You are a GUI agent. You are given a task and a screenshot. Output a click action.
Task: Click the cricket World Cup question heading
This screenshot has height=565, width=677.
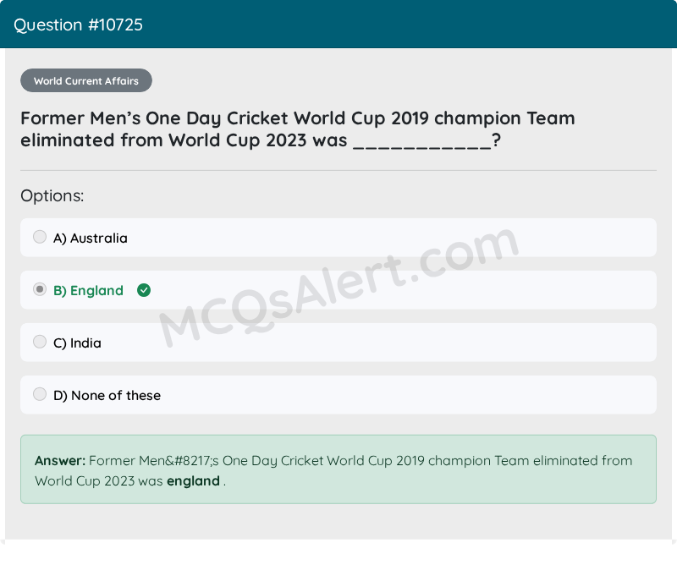[298, 129]
